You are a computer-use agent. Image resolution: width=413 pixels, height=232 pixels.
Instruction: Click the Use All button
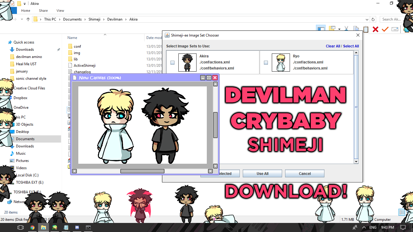coord(262,173)
